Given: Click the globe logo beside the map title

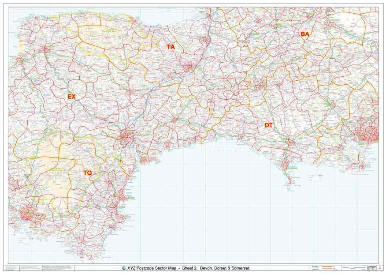Looking at the screenshot, I should (x=124, y=268).
